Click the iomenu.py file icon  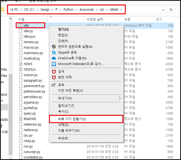(x=21, y=42)
